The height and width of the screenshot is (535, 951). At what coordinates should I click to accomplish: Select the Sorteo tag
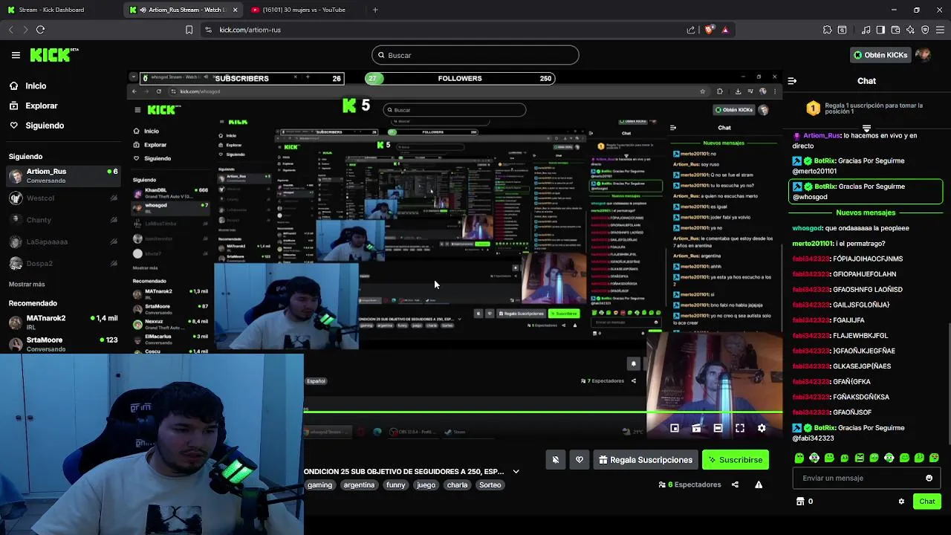coord(490,485)
